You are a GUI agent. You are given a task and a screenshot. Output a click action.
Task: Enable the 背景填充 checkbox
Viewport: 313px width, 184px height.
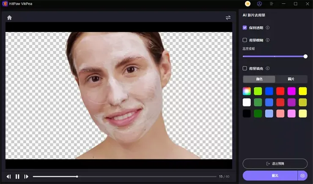coord(245,68)
